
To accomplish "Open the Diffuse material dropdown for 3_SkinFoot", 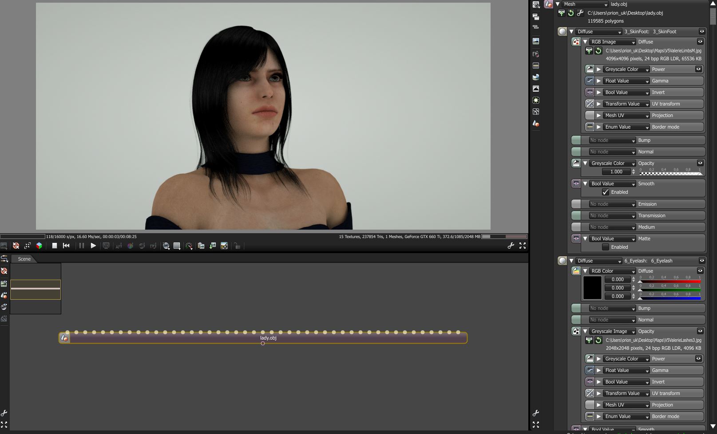I will pos(599,31).
